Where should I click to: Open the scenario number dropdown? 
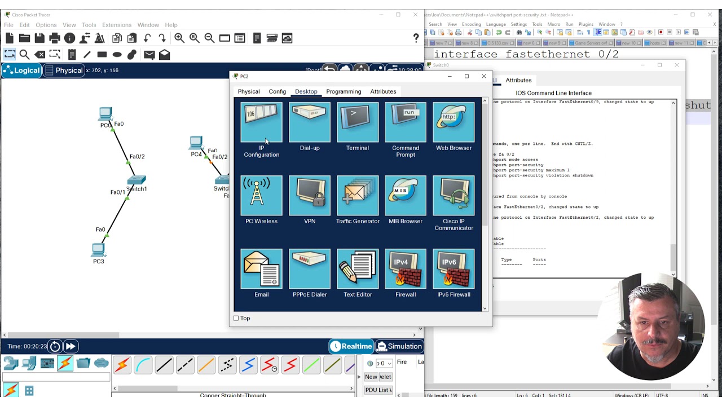tap(385, 363)
